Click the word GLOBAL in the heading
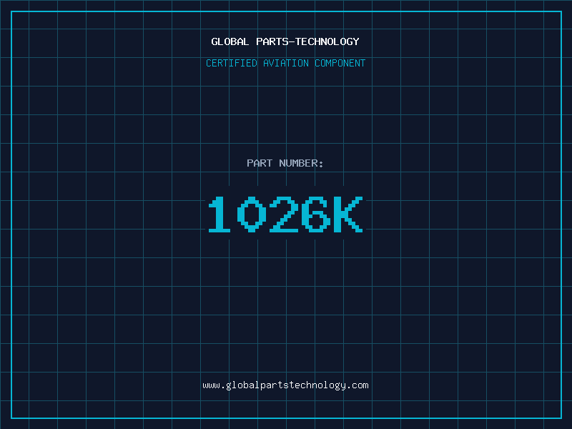This screenshot has width=572, height=429. (x=230, y=41)
